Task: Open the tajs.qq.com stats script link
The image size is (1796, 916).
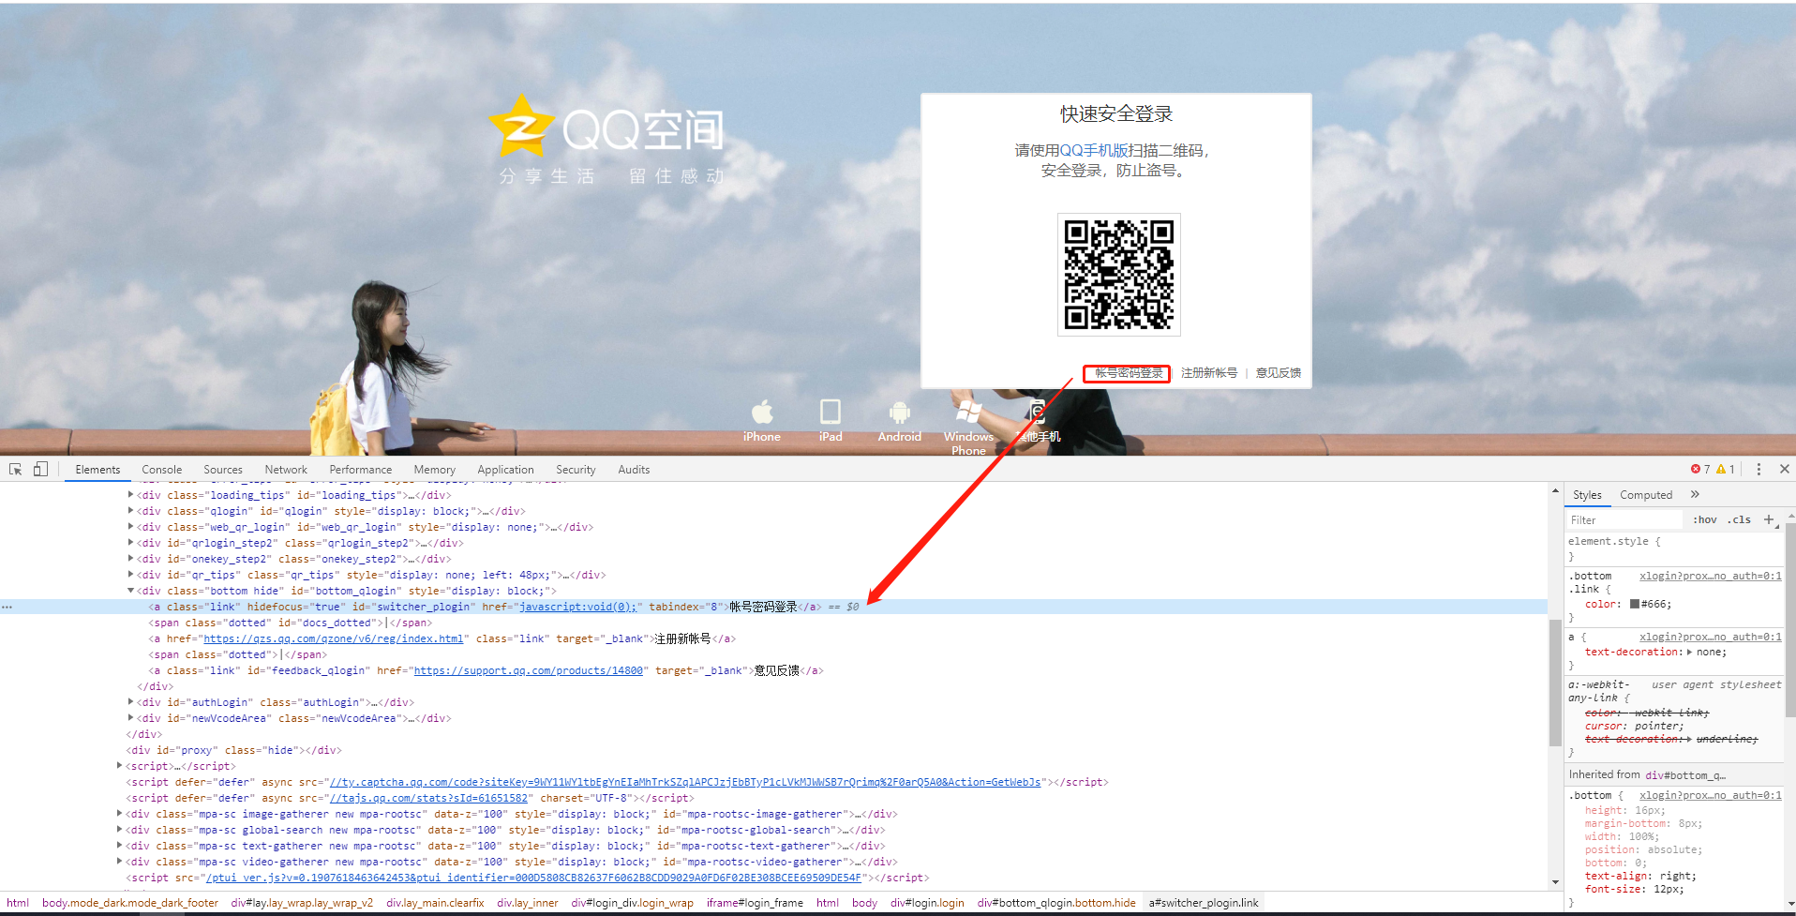Action: click(x=429, y=798)
